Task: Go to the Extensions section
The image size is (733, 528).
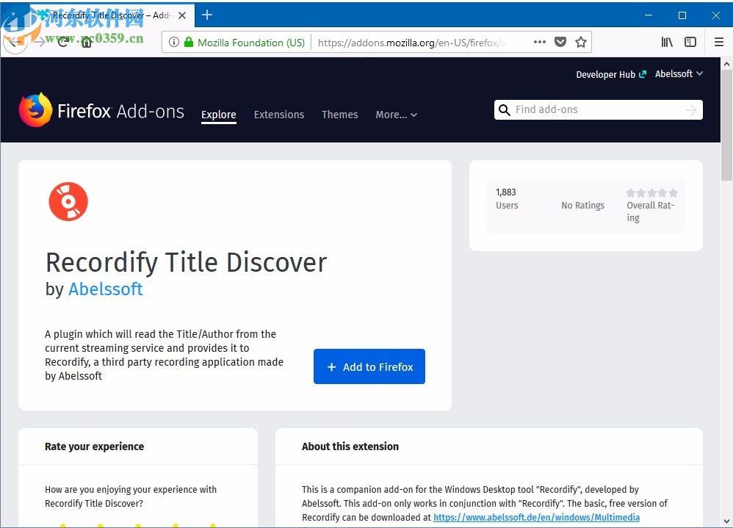Action: click(x=279, y=115)
